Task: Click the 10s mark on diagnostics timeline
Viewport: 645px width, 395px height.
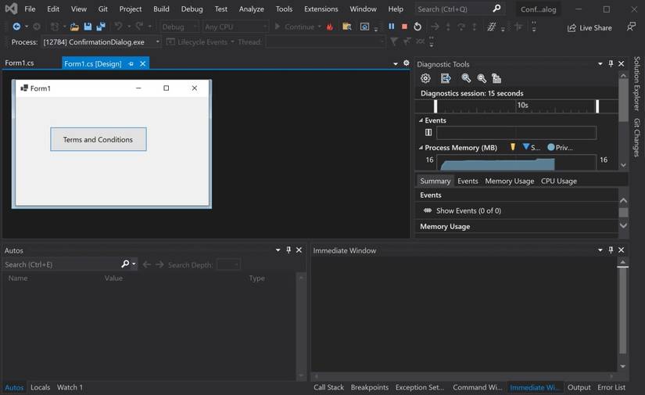Action: coord(522,105)
